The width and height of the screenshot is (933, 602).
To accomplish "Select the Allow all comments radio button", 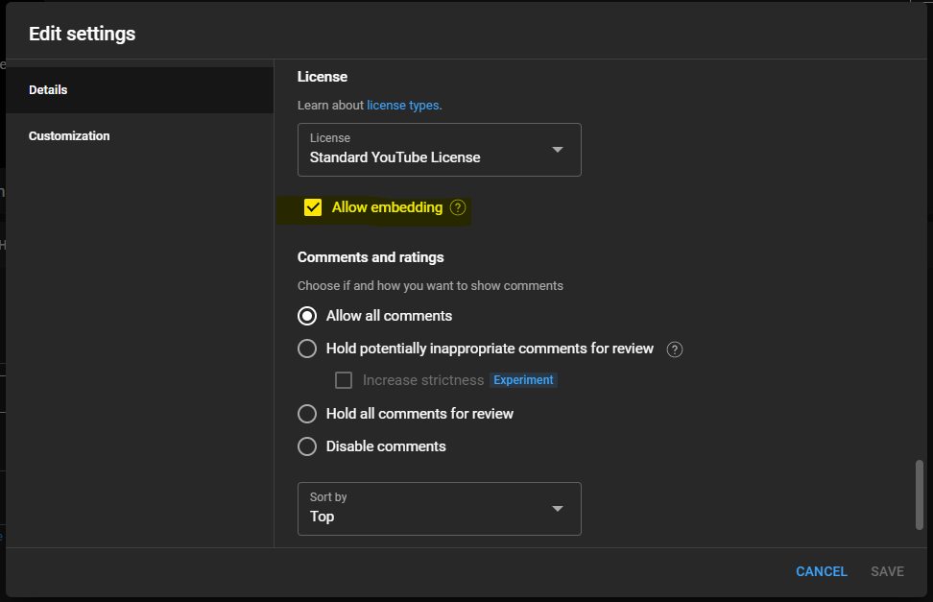I will [x=307, y=316].
